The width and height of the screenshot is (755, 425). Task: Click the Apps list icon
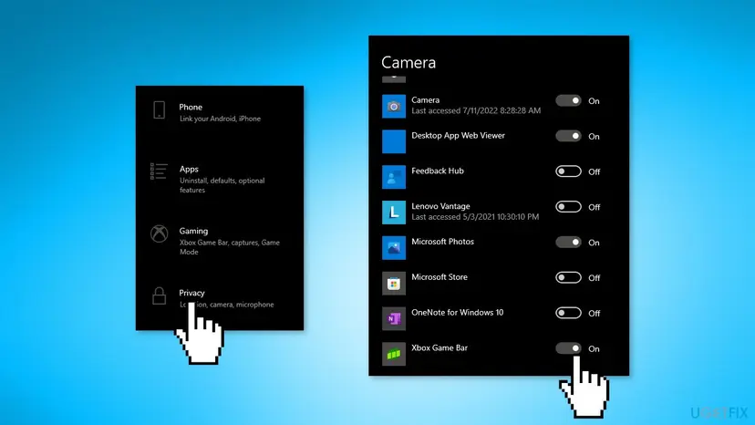tap(159, 171)
